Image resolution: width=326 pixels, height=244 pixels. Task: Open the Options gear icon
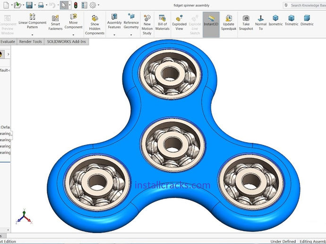point(93,5)
